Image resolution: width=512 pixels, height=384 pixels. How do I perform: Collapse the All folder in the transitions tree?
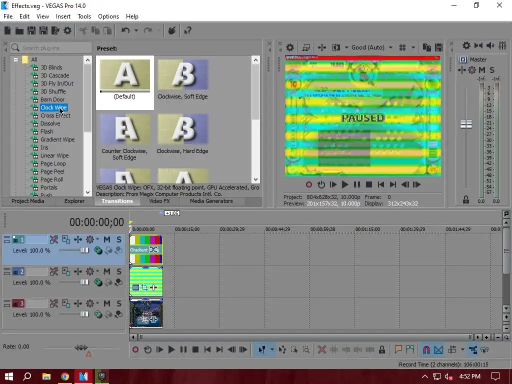click(15, 59)
